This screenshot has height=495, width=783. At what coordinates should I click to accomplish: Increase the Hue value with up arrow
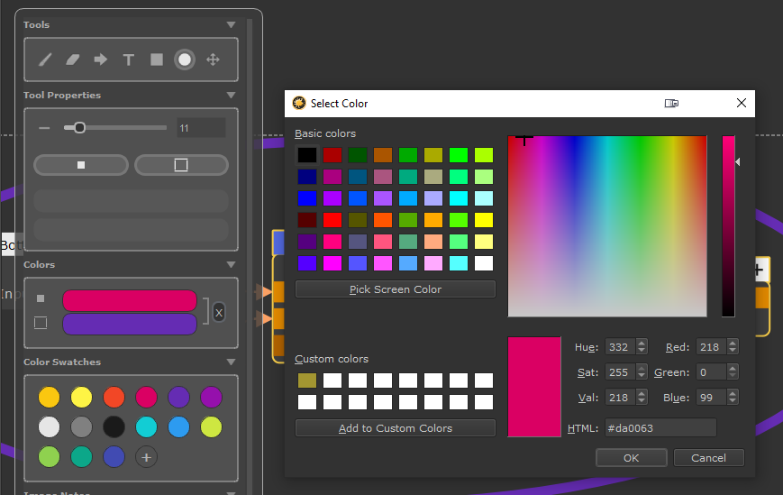pos(642,343)
